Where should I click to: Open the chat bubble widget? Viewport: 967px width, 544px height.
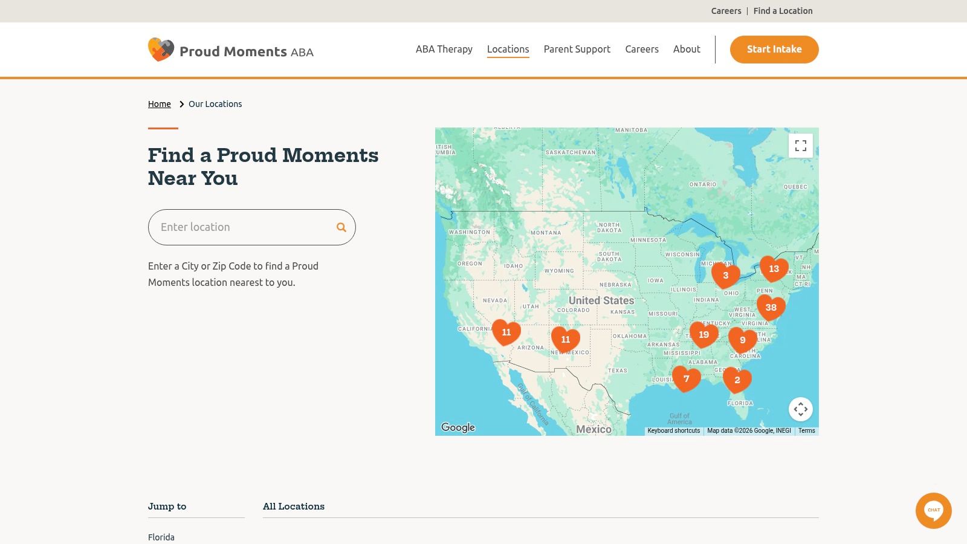(x=934, y=511)
